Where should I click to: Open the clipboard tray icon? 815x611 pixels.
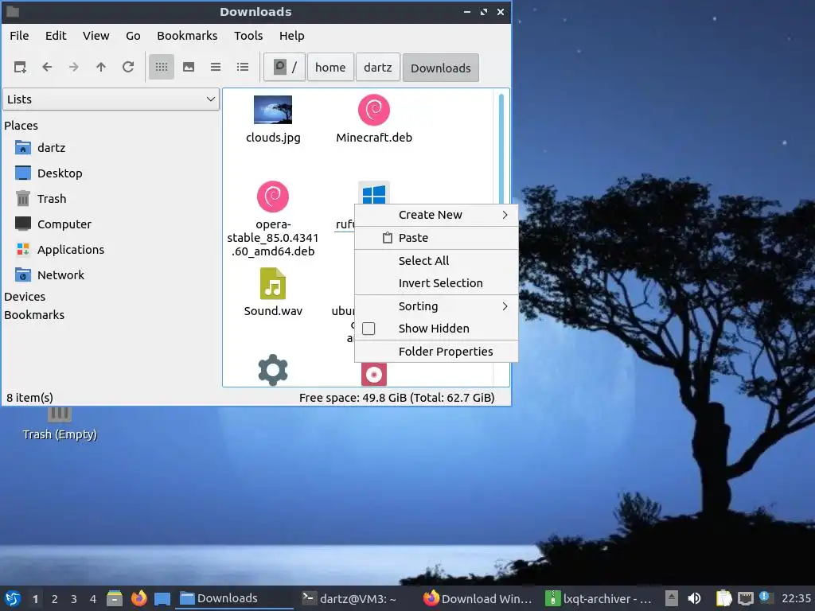click(723, 598)
